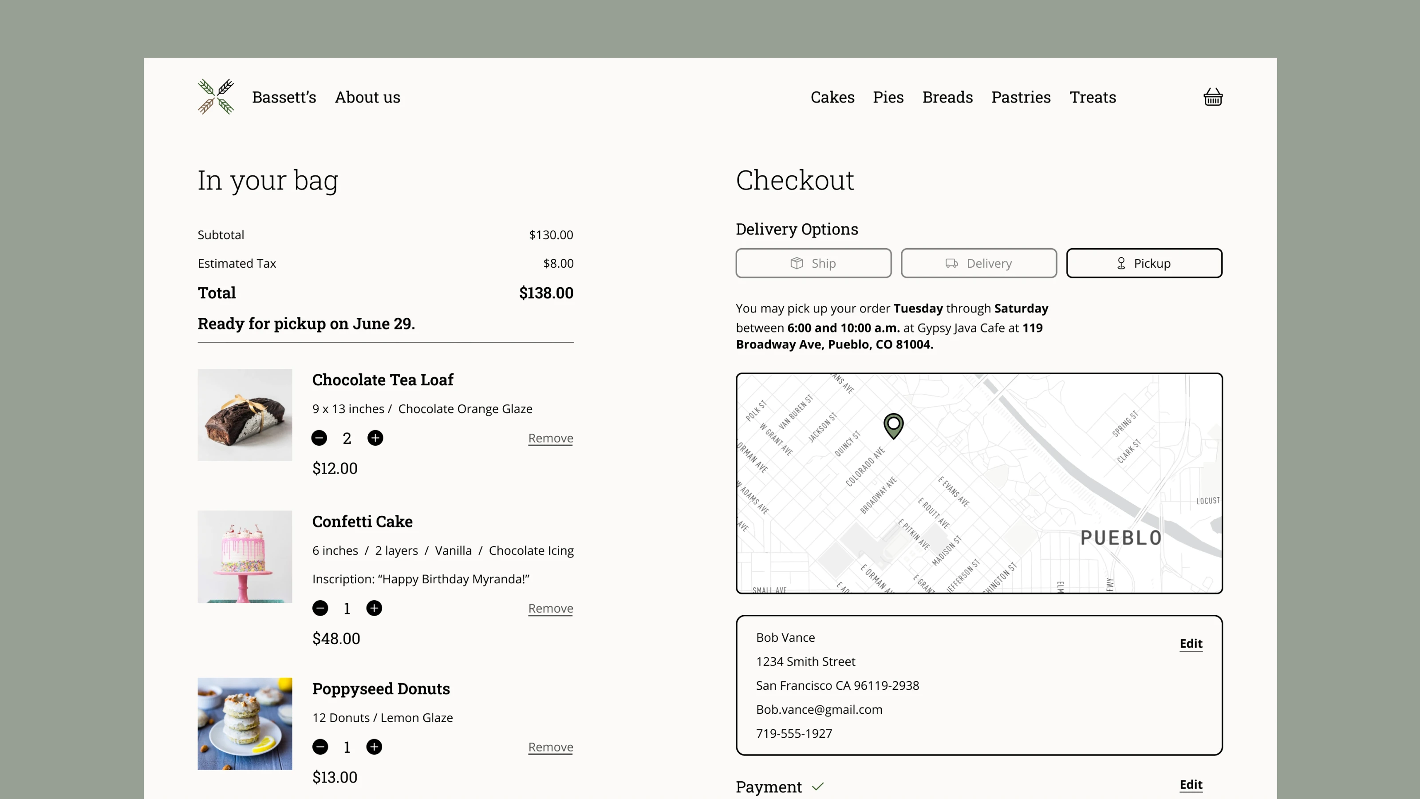
Task: Click the Chocolate Tea Loaf $12.00 price
Action: pos(335,469)
